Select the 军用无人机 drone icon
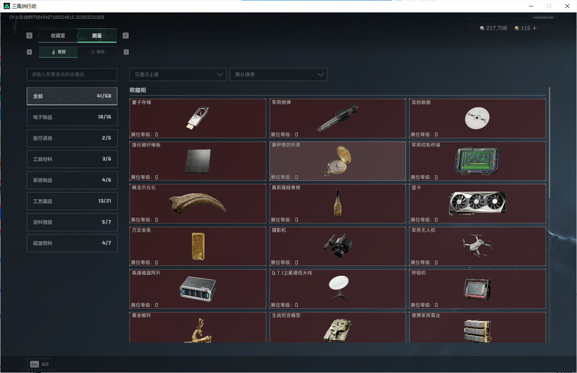The image size is (577, 373). [x=477, y=245]
